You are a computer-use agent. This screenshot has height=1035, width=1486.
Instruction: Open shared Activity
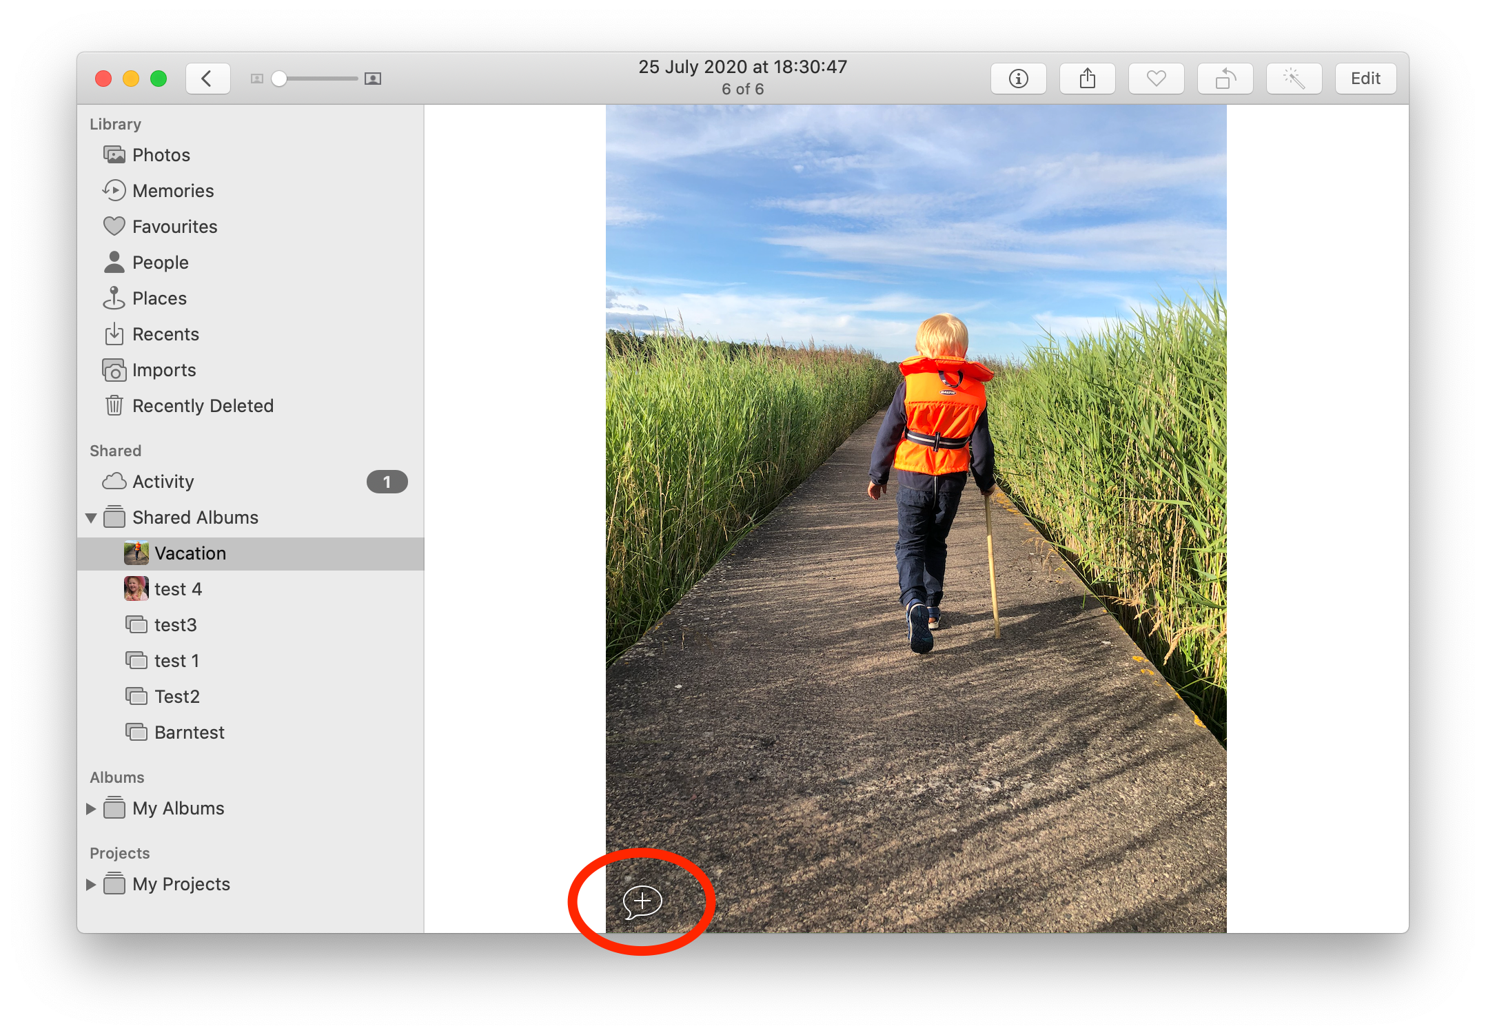pos(250,482)
